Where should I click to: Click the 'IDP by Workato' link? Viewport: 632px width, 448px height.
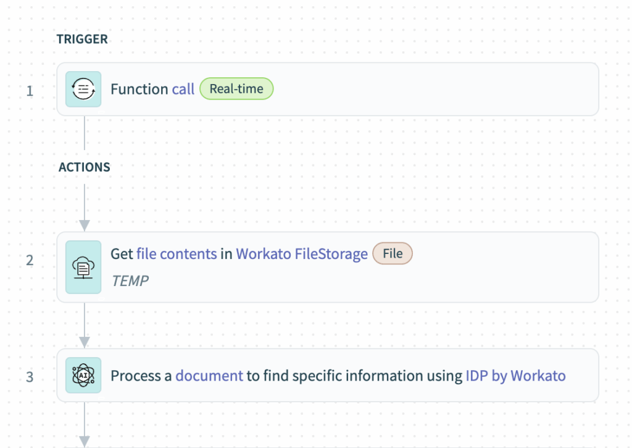coord(515,376)
